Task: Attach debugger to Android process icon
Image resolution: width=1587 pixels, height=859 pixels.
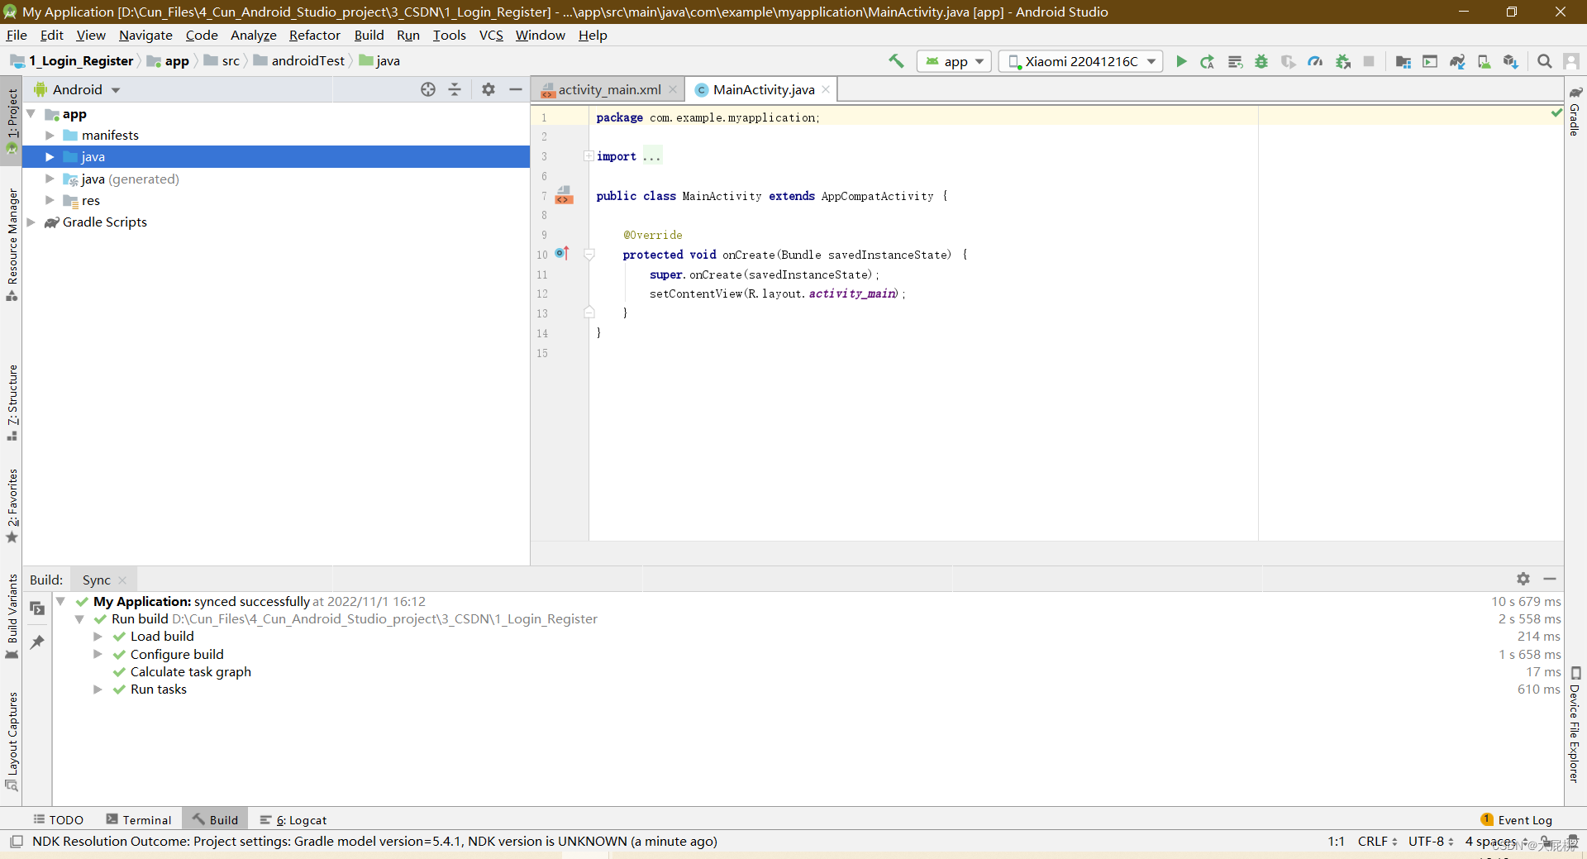Action: click(x=1343, y=61)
